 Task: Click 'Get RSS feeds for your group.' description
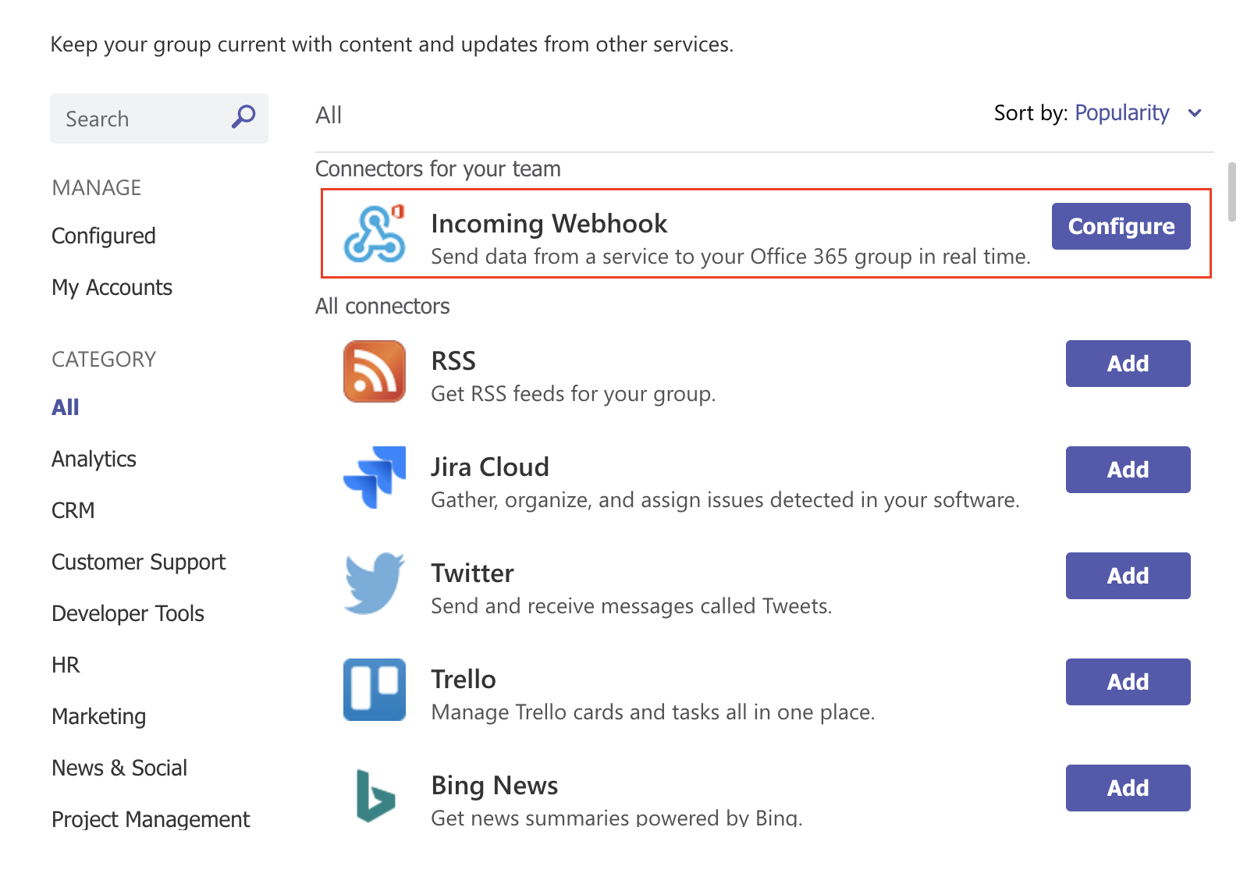[x=574, y=394]
